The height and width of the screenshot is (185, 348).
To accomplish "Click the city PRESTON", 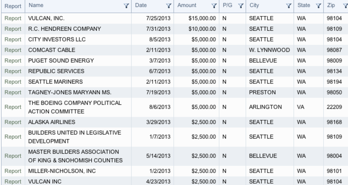I will (x=262, y=92).
